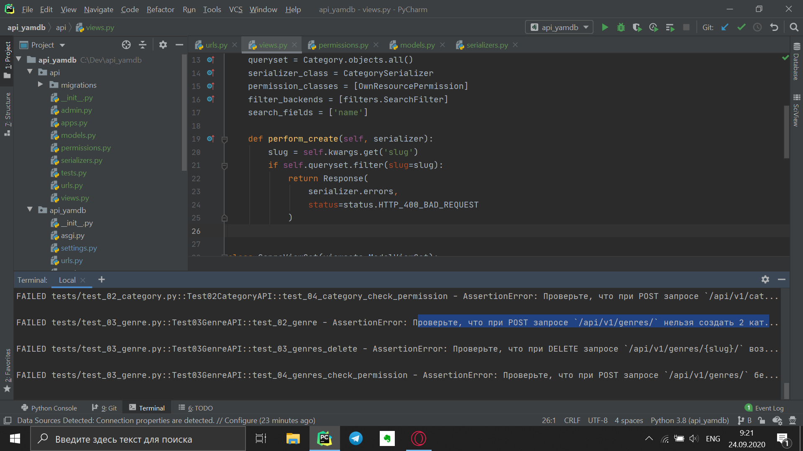The height and width of the screenshot is (451, 803).
Task: Click the terminal vertical scrollbar
Action: 786,390
